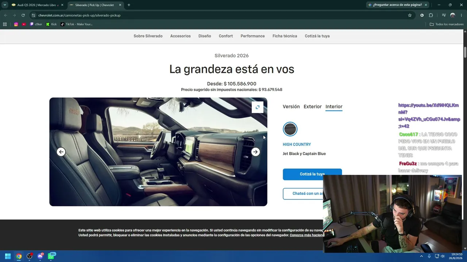
Task: Click the Jet Black y Captain Blue text
Action: coord(304,154)
